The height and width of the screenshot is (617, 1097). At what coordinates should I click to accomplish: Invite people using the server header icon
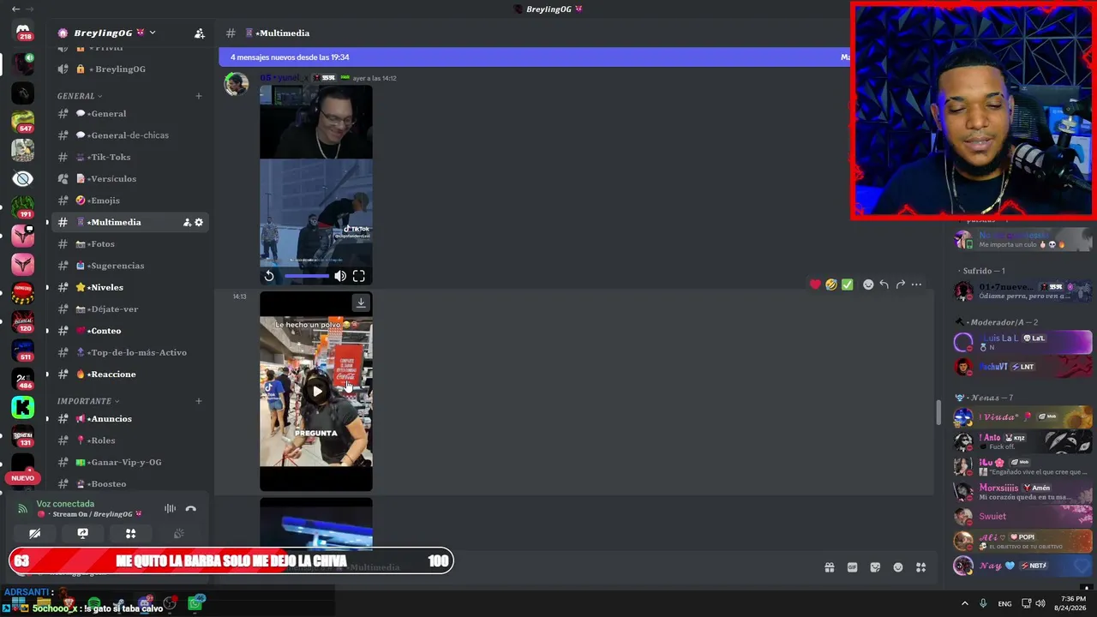(200, 33)
